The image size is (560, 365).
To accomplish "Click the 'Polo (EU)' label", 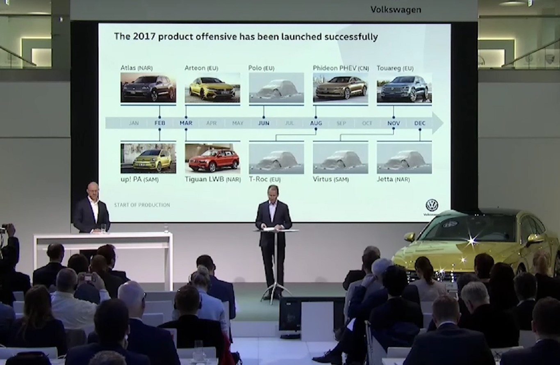I will 261,68.
